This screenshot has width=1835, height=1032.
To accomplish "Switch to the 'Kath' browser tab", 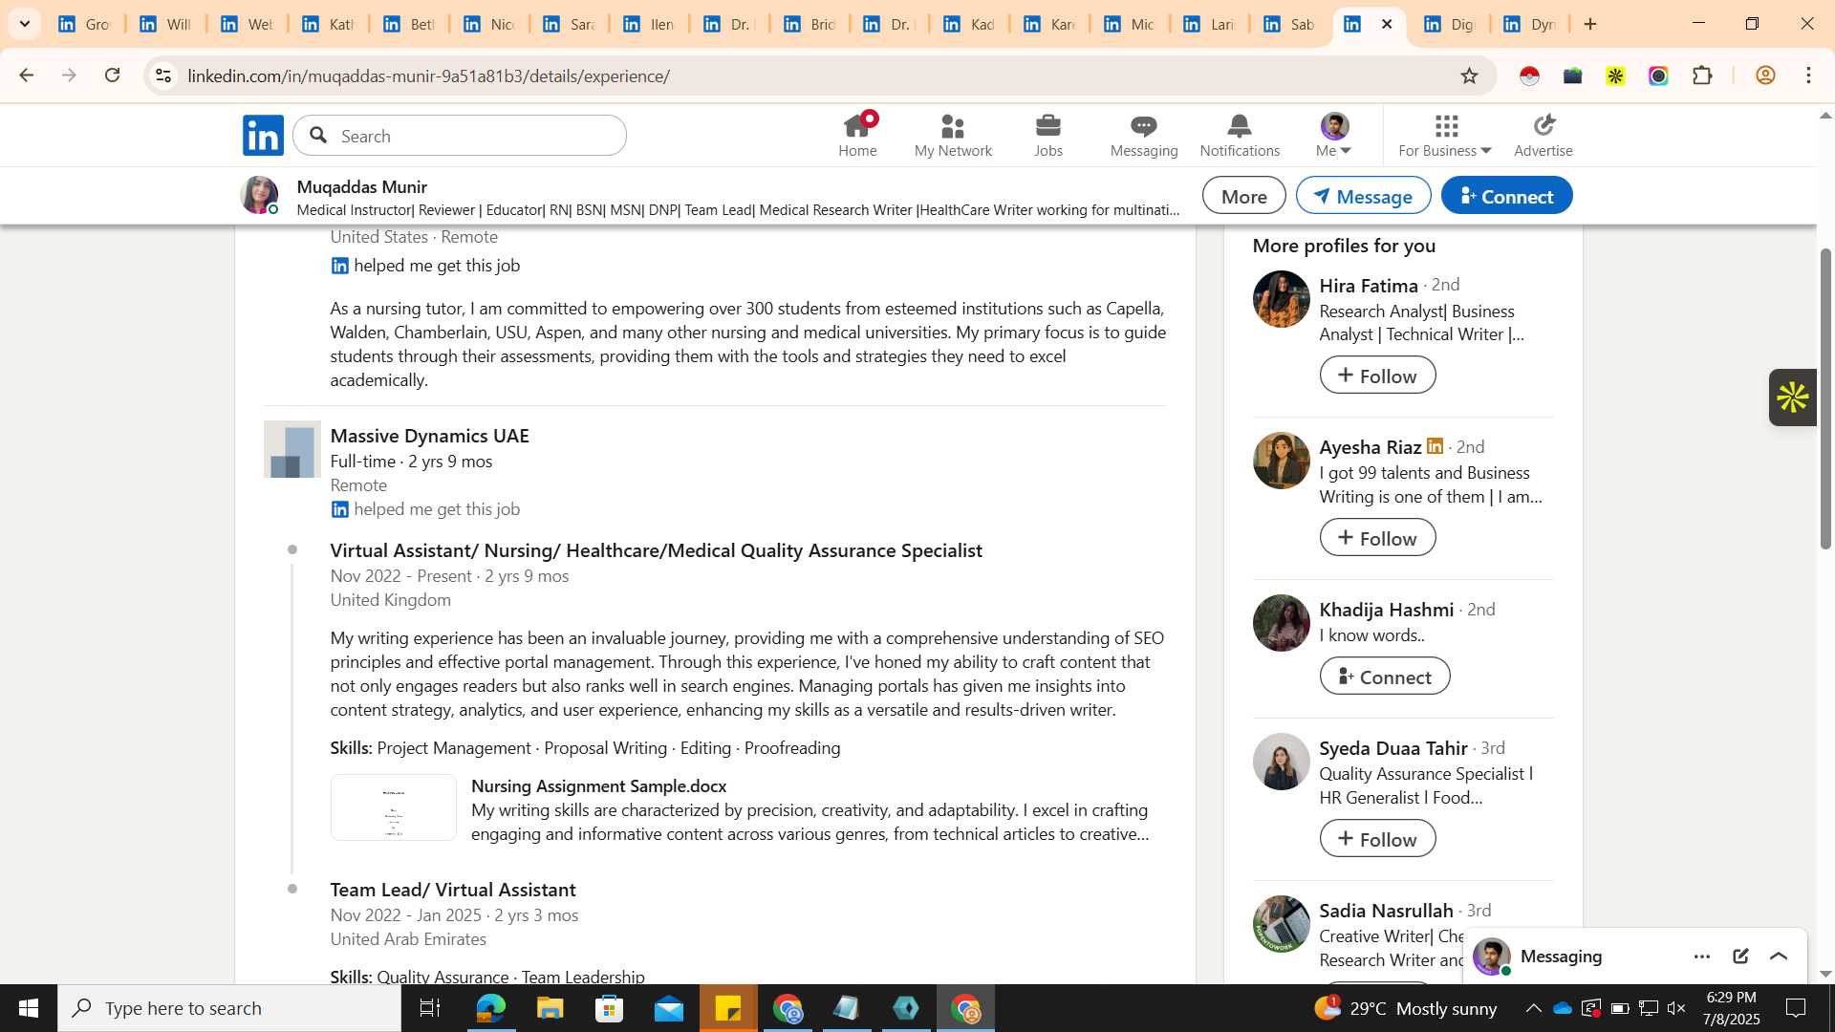I will pyautogui.click(x=328, y=24).
